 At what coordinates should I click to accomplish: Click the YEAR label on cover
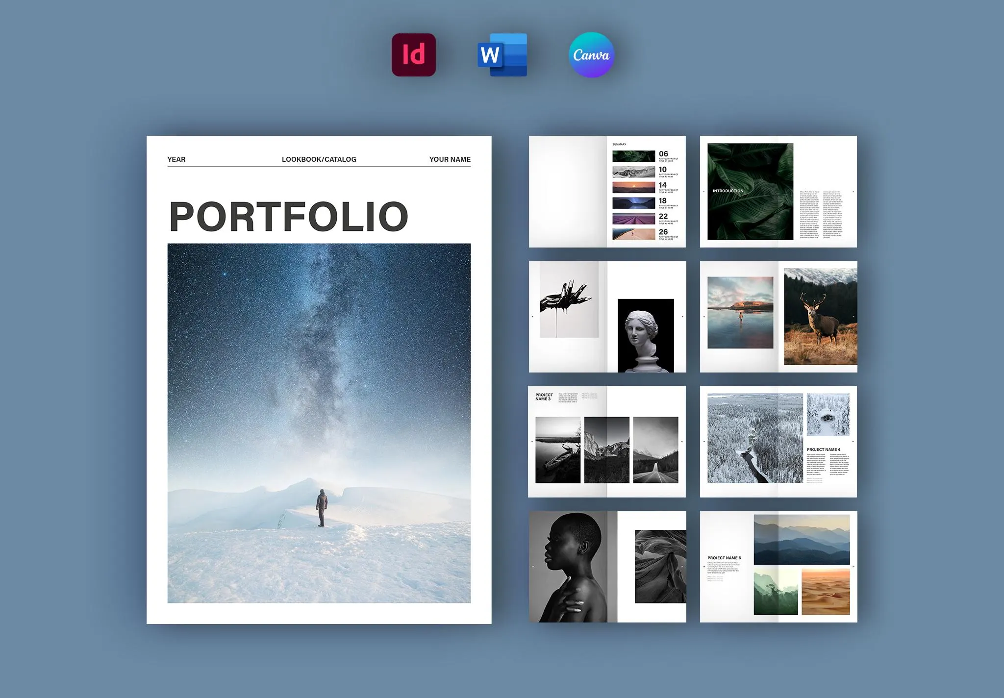176,159
